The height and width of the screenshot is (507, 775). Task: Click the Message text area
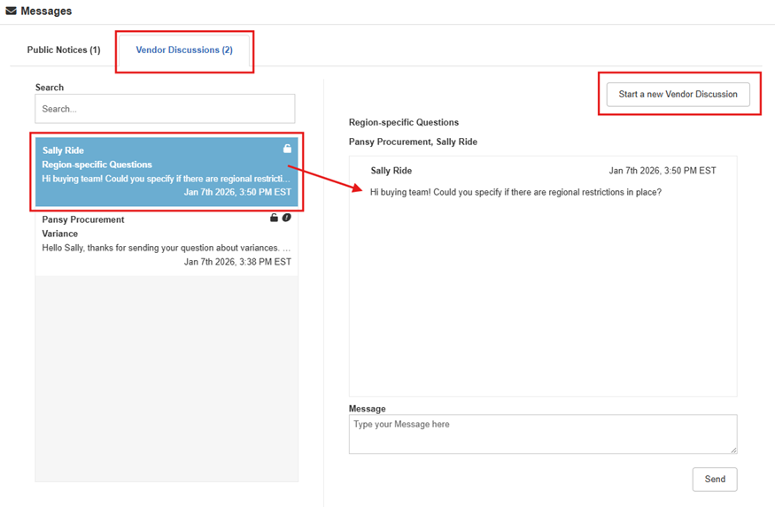point(543,434)
